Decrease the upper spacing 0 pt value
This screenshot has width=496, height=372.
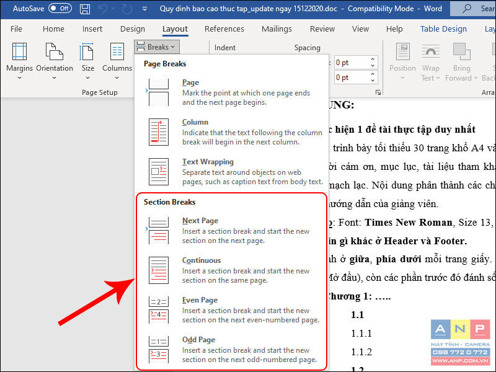[x=373, y=66]
